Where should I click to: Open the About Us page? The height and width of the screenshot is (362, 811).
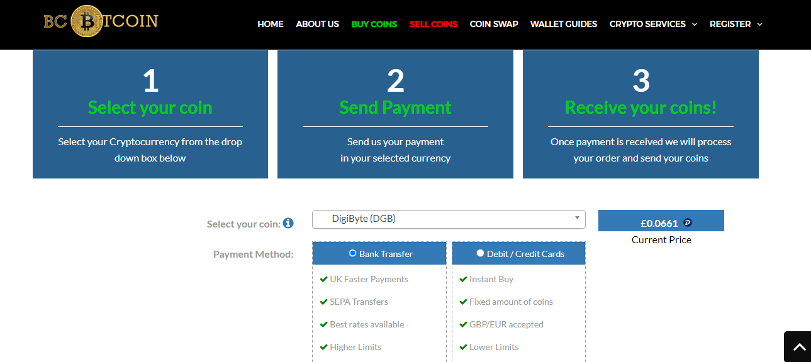click(317, 24)
